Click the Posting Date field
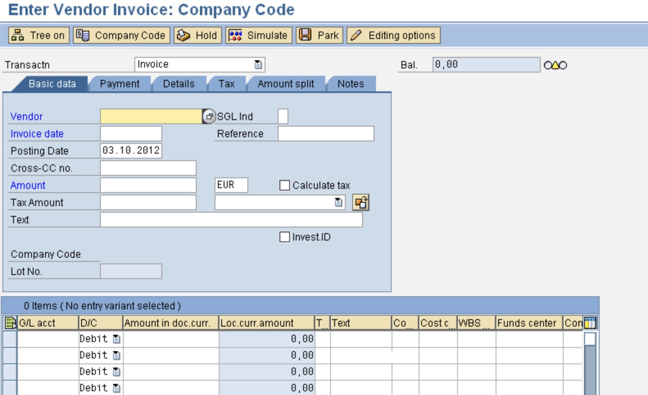648x395 pixels. tap(131, 151)
